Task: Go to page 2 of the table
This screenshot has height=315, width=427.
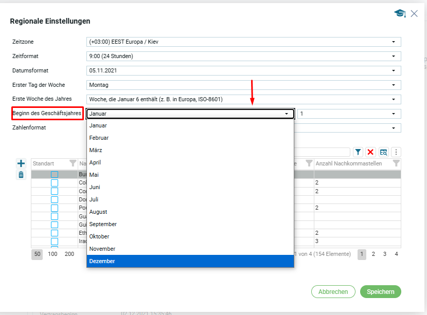Action: click(373, 254)
